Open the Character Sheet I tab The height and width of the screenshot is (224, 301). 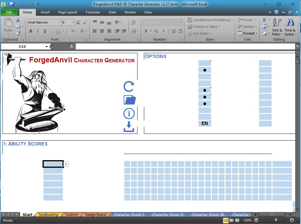click(x=129, y=215)
